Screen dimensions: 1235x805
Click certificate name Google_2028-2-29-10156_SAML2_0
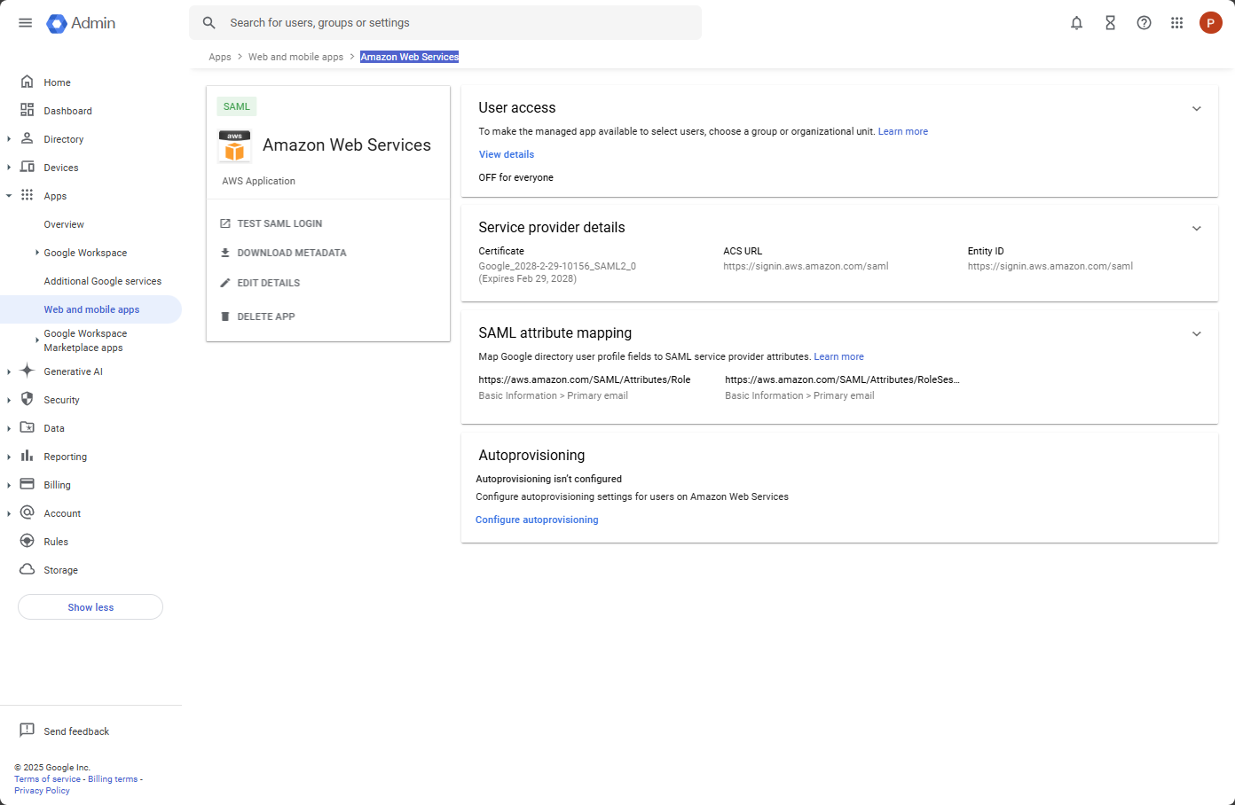pos(557,266)
